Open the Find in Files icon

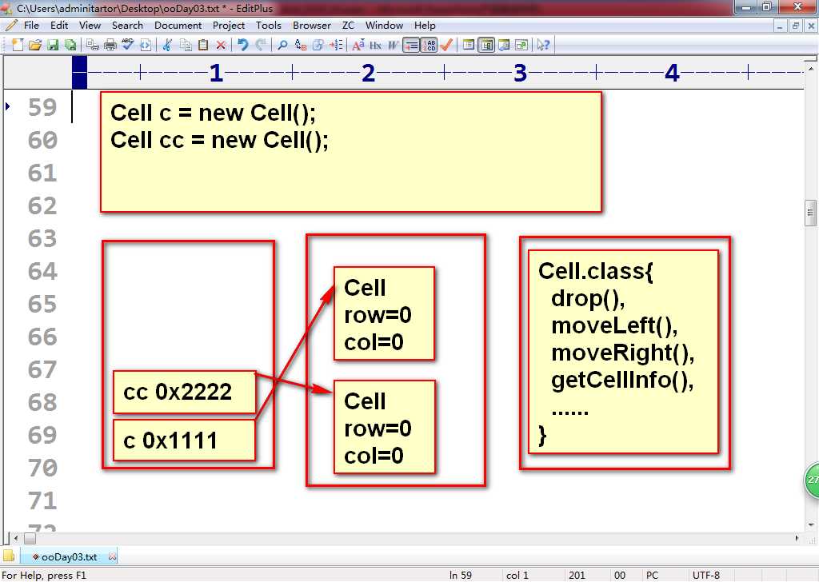(318, 46)
